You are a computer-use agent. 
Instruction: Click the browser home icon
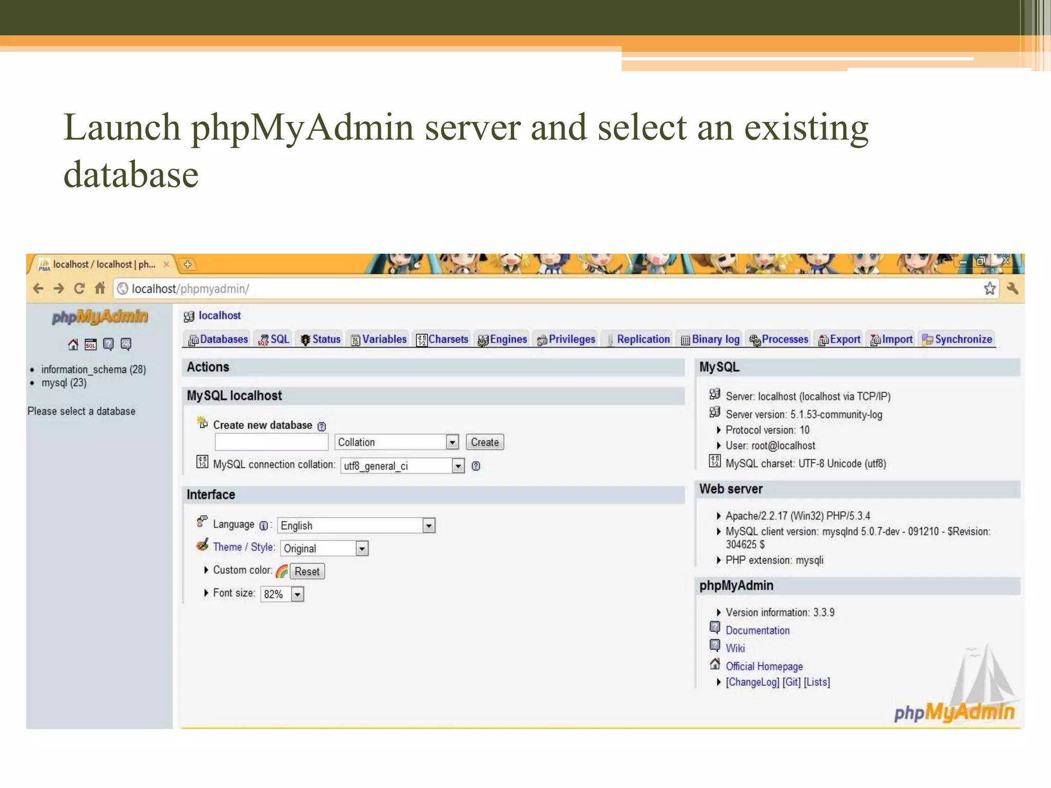coord(100,288)
